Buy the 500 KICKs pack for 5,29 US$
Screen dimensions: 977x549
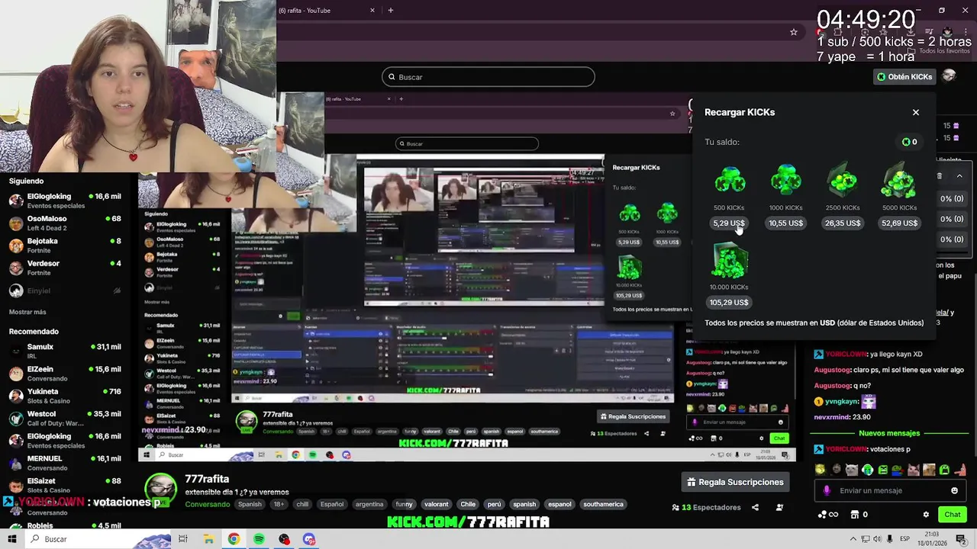[x=729, y=223]
